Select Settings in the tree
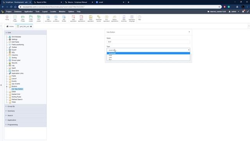250x141 pixels. point(14,39)
